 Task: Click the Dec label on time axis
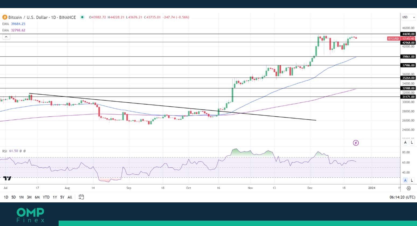(x=310, y=188)
